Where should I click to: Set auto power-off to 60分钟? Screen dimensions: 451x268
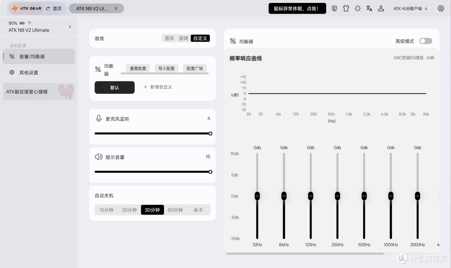(x=175, y=210)
